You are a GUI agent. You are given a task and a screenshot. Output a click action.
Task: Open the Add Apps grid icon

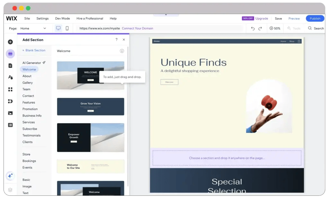point(10,89)
